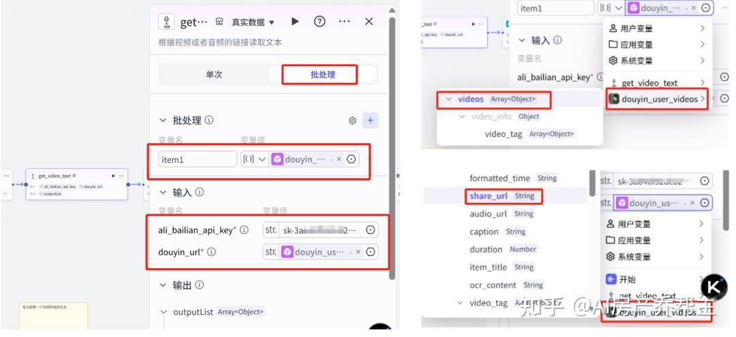Collapse the 输出 section
The width and height of the screenshot is (736, 337).
tap(163, 285)
